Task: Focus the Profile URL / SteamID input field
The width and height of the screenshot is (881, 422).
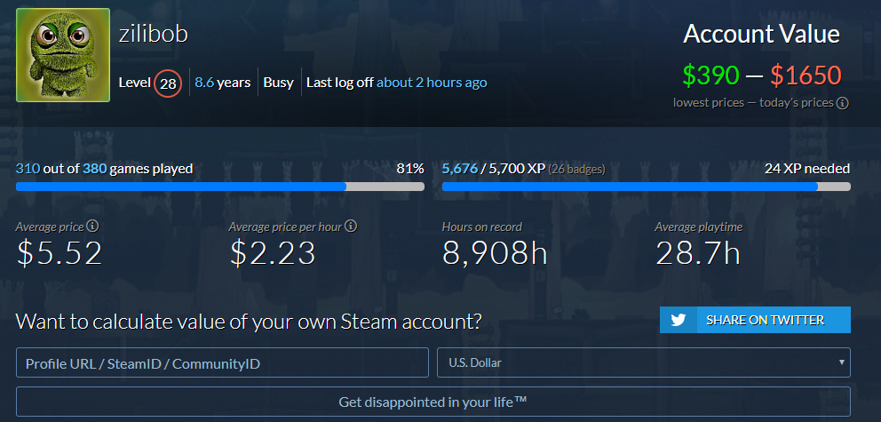Action: 223,362
